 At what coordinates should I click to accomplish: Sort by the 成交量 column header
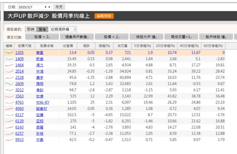(122, 46)
